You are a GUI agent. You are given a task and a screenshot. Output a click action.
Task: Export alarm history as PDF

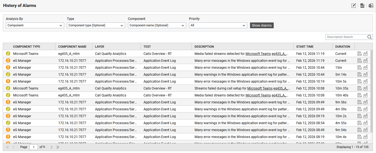(362, 6)
